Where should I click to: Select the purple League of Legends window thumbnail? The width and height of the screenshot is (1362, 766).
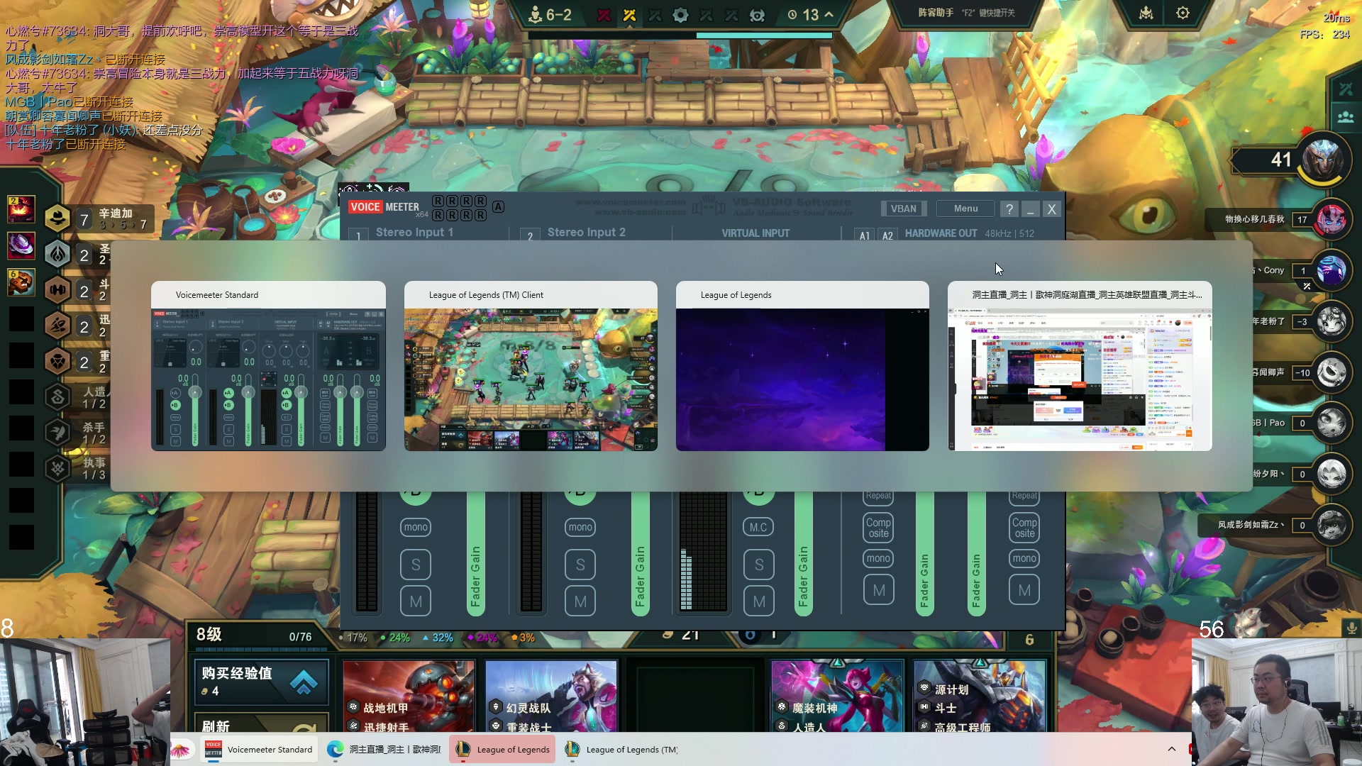coord(802,366)
